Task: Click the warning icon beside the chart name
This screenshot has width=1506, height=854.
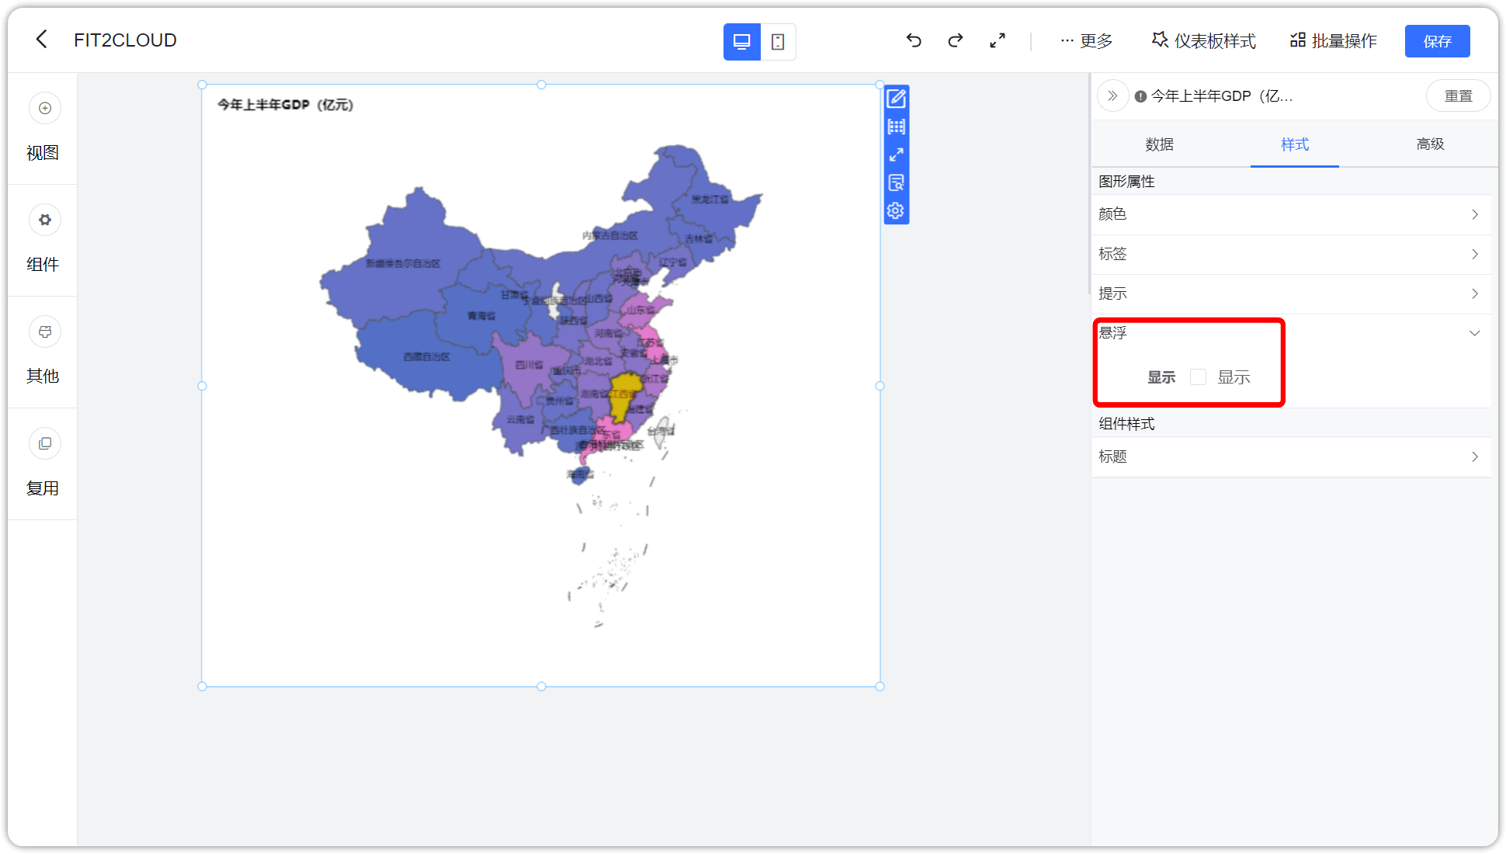Action: 1140,96
